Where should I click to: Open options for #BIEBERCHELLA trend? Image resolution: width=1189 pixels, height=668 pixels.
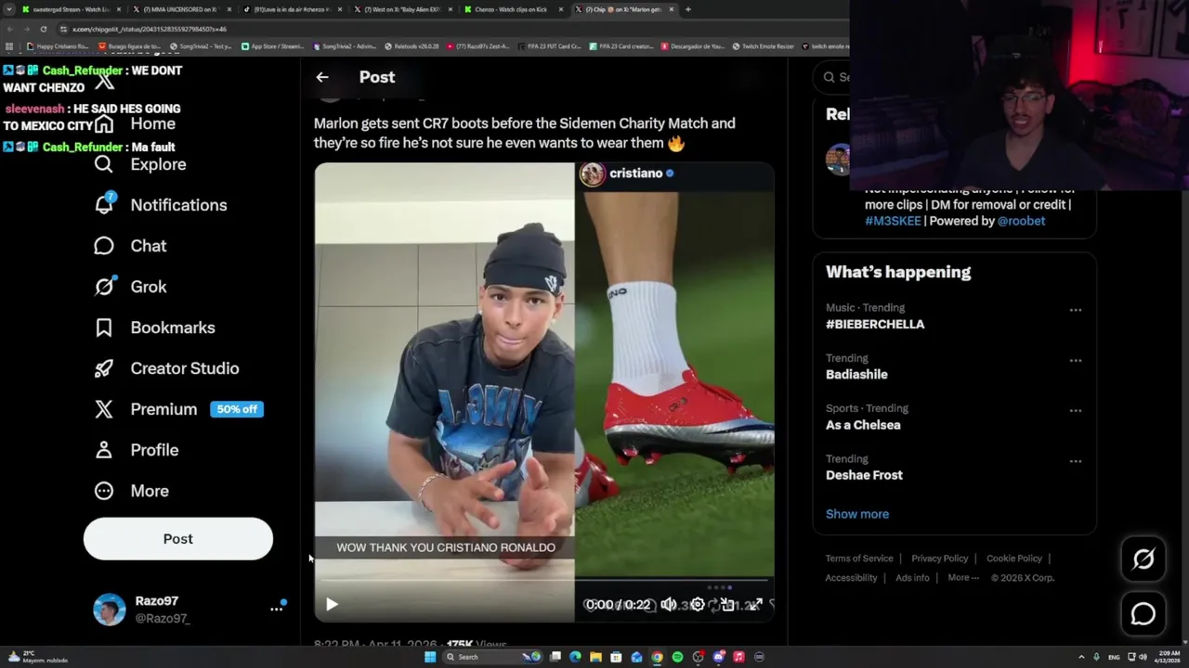click(x=1075, y=310)
